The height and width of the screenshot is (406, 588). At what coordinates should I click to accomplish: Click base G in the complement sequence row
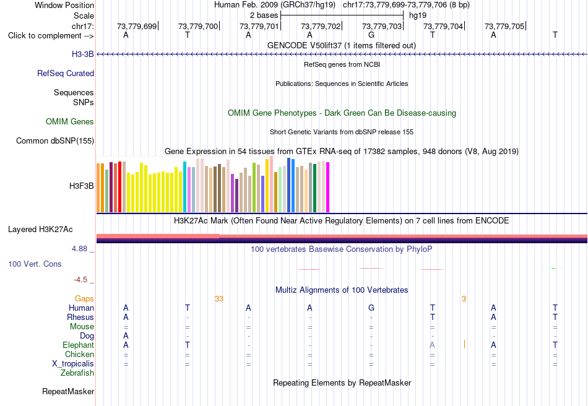371,35
